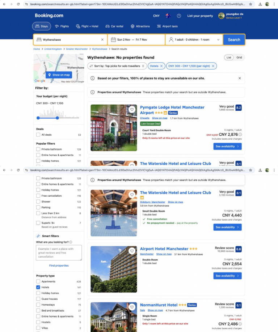Open the youngdoc da profile avatar

[x=221, y=16]
